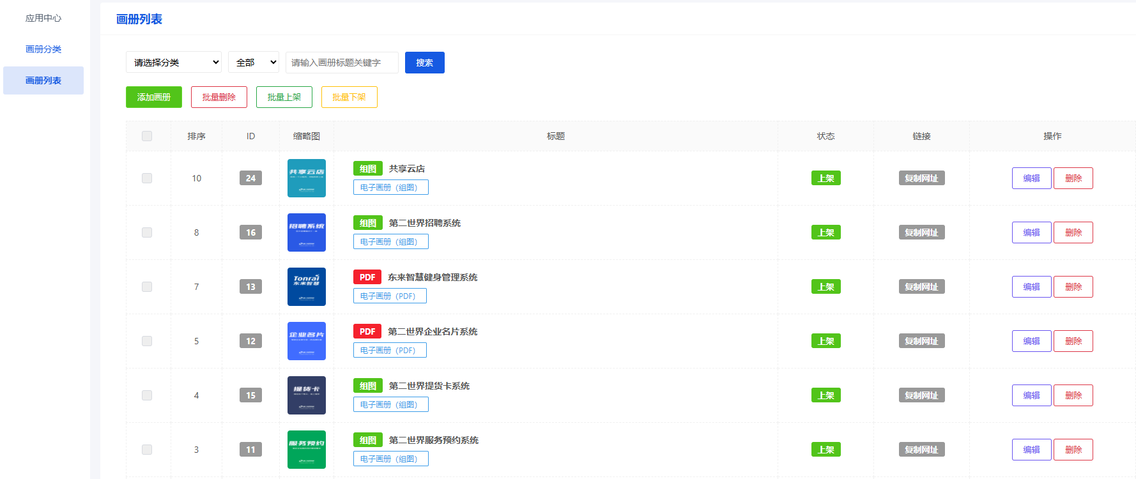Open the 招聘系统 thumbnail image
The image size is (1136, 479).
click(x=307, y=232)
